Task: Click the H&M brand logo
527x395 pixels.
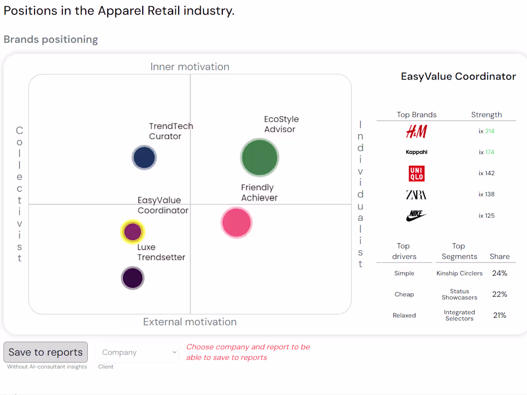Action: pos(416,131)
